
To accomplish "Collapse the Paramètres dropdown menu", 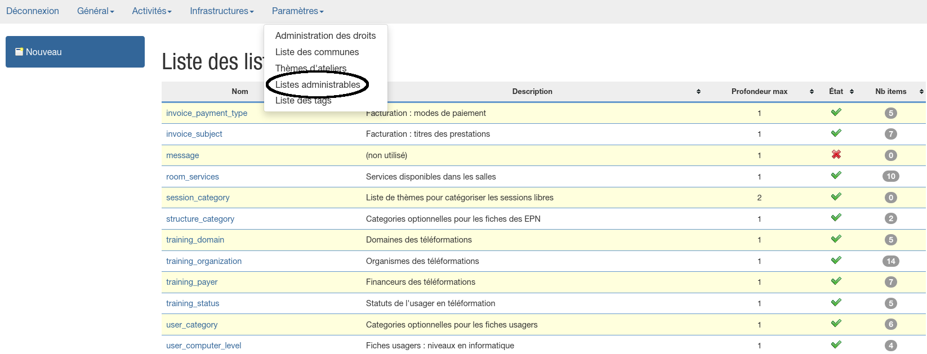I will click(x=297, y=11).
